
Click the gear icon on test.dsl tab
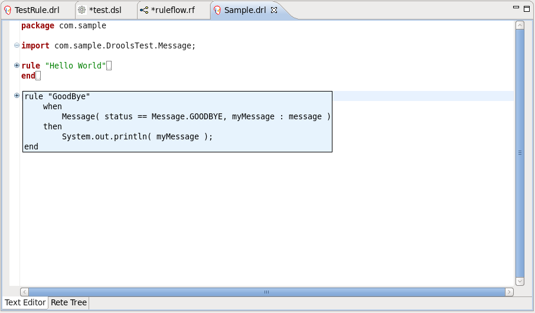tap(82, 10)
